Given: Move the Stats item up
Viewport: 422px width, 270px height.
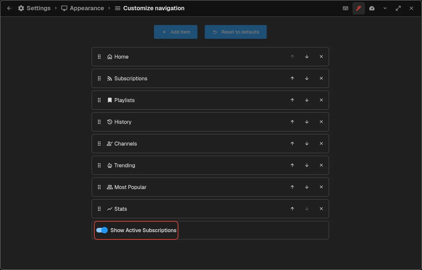Looking at the screenshot, I should tap(292, 209).
